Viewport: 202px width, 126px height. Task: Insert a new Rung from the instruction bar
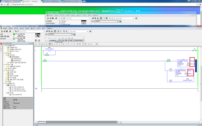click(x=49, y=38)
